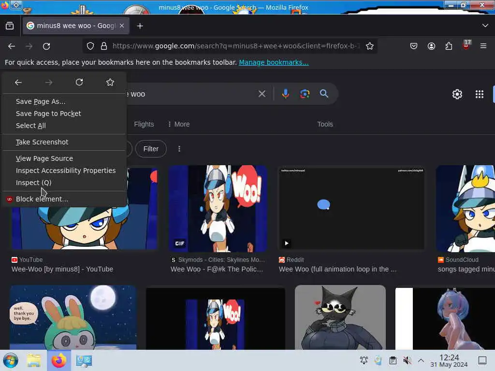
Task: Open clock showing 12:24
Action: pyautogui.click(x=449, y=360)
